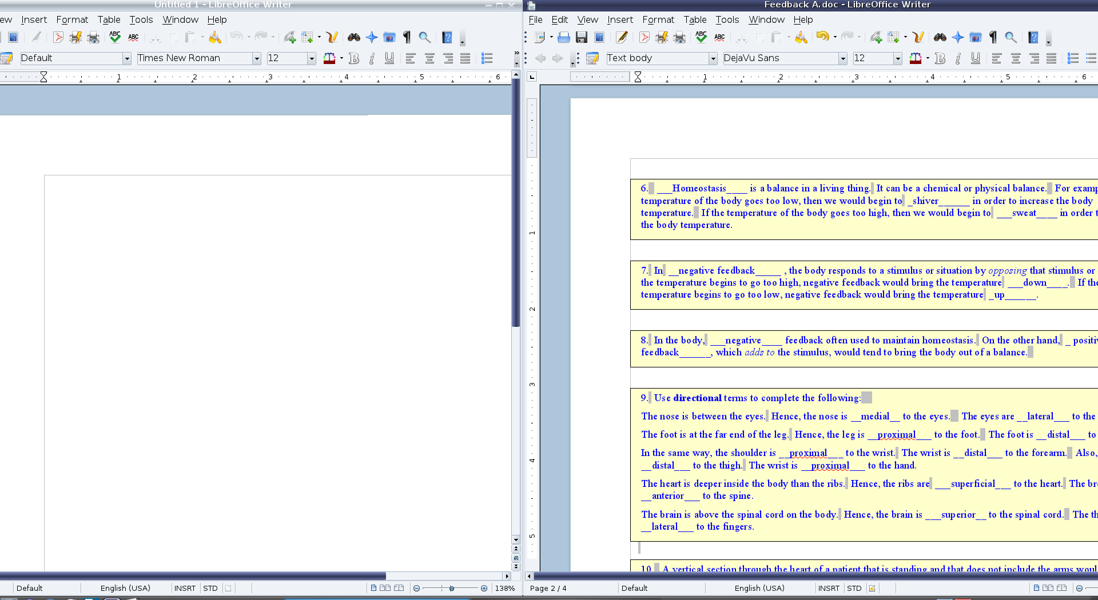Clone formatting paintbrush in Untitled 1 window
Image resolution: width=1098 pixels, height=600 pixels.
point(215,37)
